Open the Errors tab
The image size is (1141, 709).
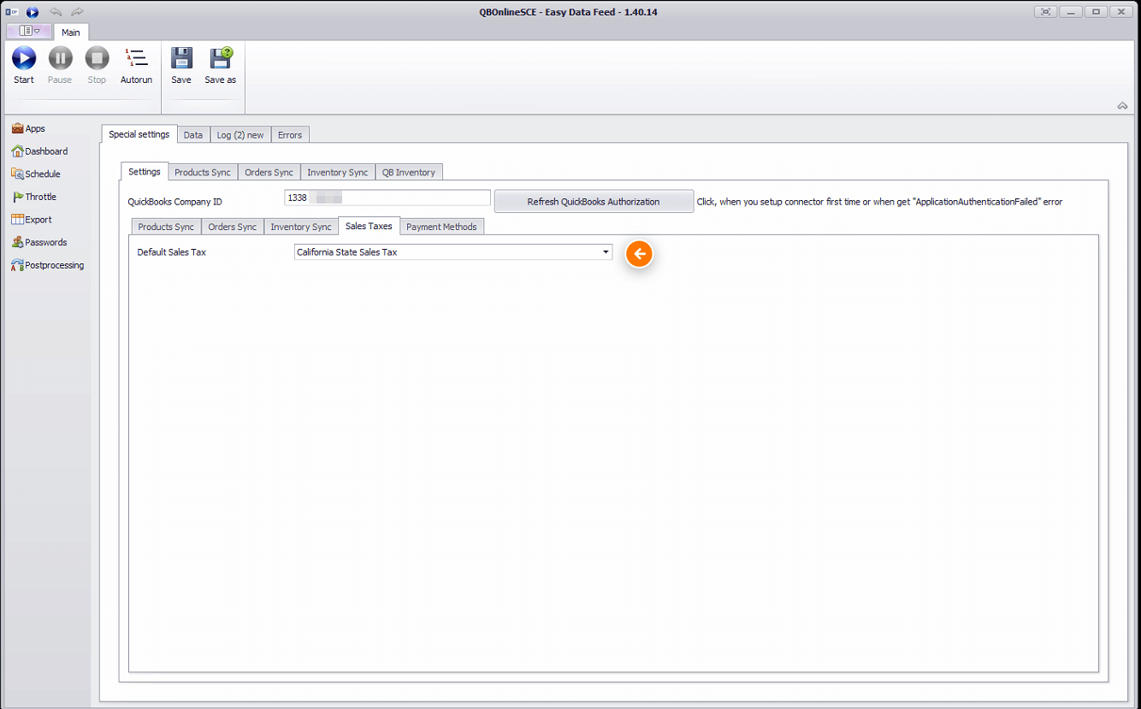[290, 135]
